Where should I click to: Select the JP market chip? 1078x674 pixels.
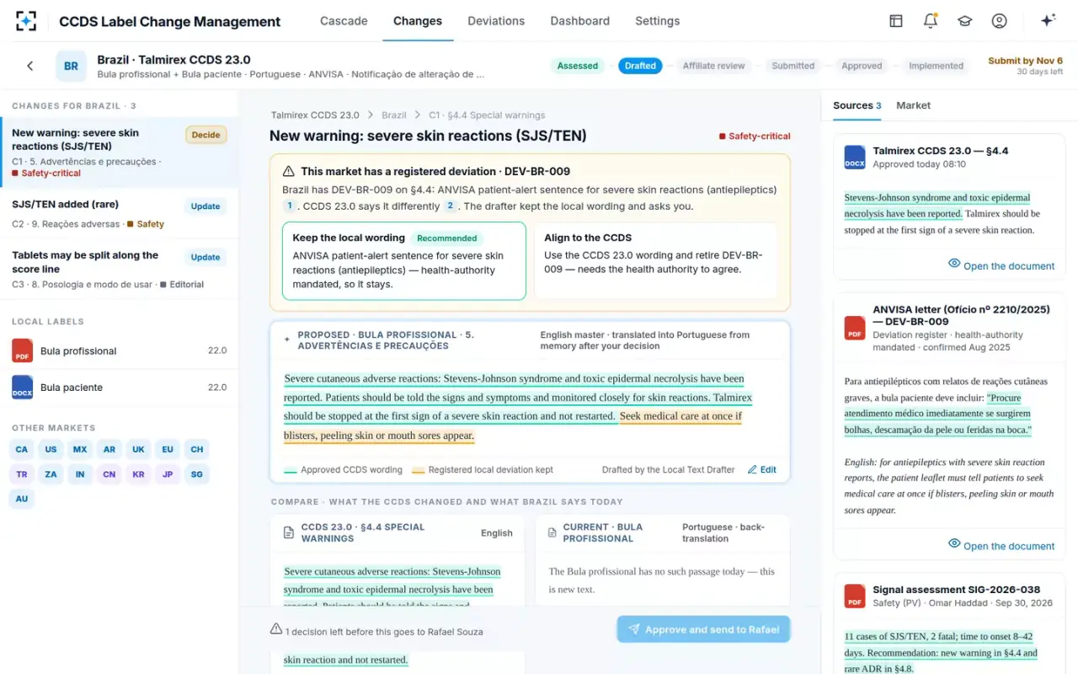(168, 474)
